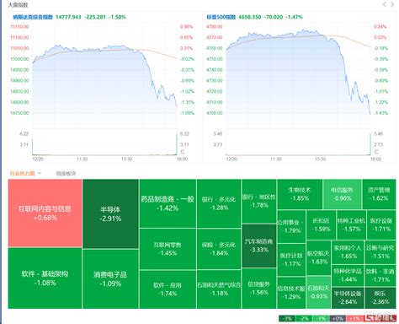Click the 大盘指数 section heading

[18, 5]
